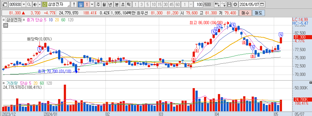Switch to 주 weekly chart

tap(98, 4)
